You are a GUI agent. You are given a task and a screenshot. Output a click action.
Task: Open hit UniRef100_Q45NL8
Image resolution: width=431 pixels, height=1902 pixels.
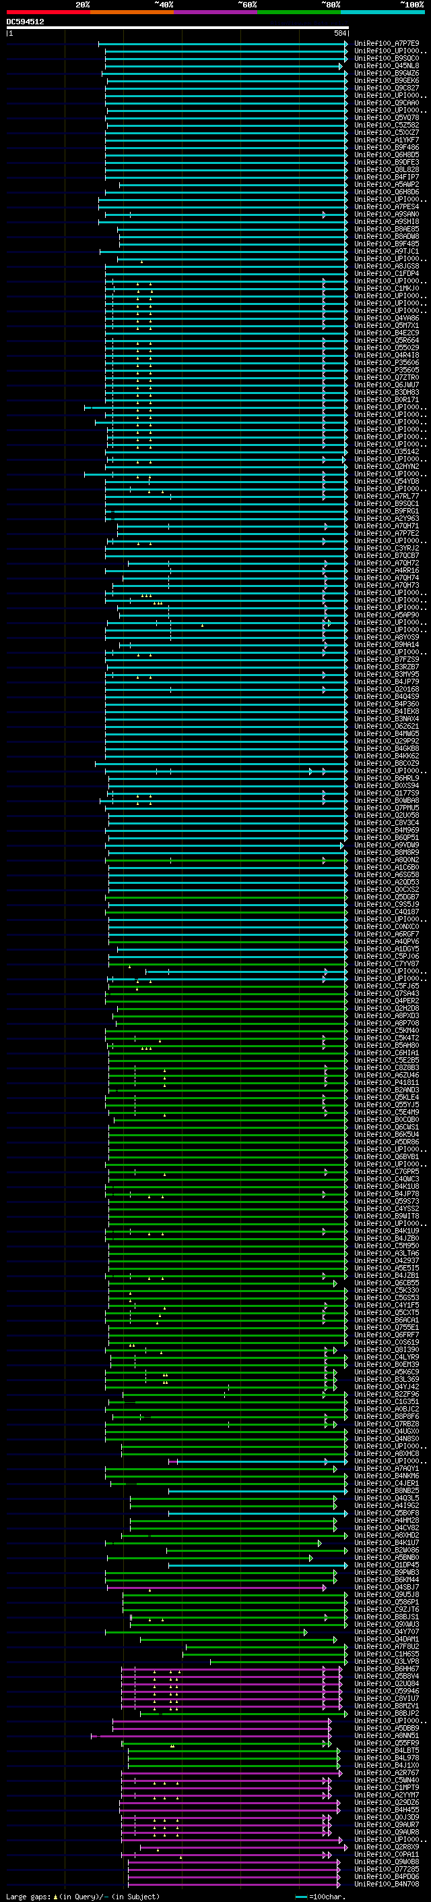click(x=387, y=65)
